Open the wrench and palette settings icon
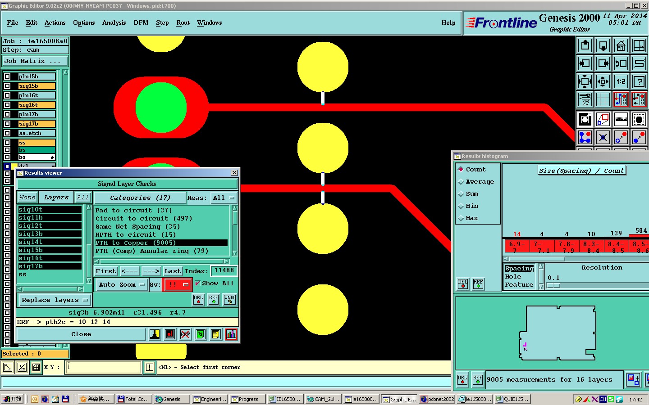The height and width of the screenshot is (405, 649). [585, 99]
